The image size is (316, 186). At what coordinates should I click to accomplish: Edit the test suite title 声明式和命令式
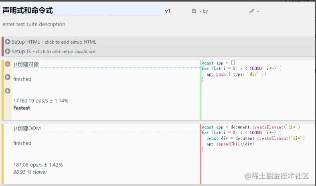[80, 11]
